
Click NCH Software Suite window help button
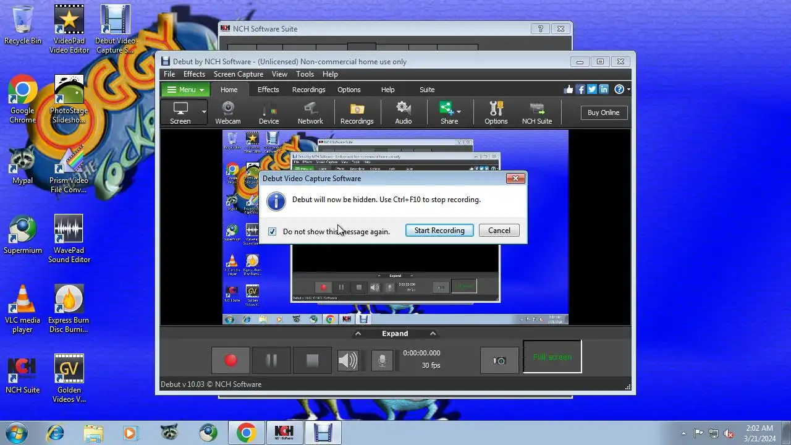coord(540,28)
